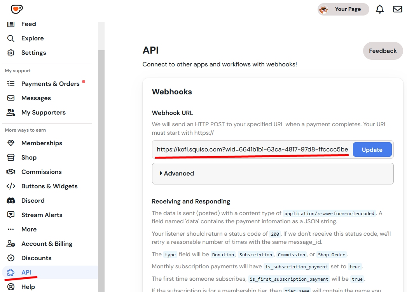Open the Help menu entry
This screenshot has height=292, width=407.
pos(28,287)
